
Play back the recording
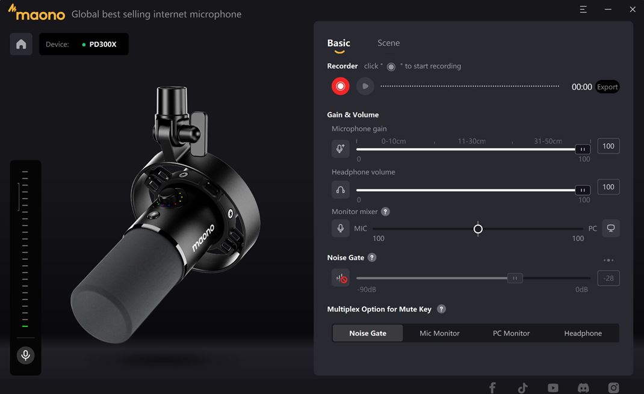[365, 86]
